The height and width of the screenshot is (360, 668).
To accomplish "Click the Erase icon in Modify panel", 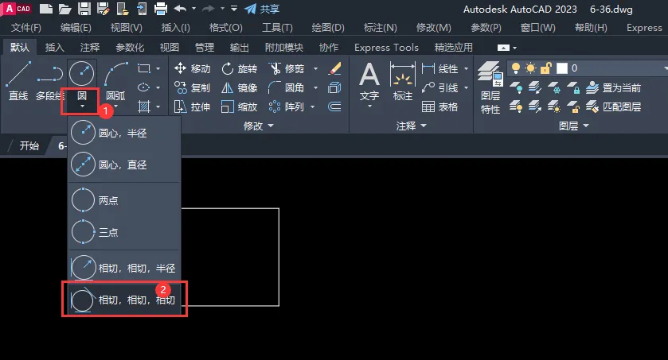I will (335, 68).
